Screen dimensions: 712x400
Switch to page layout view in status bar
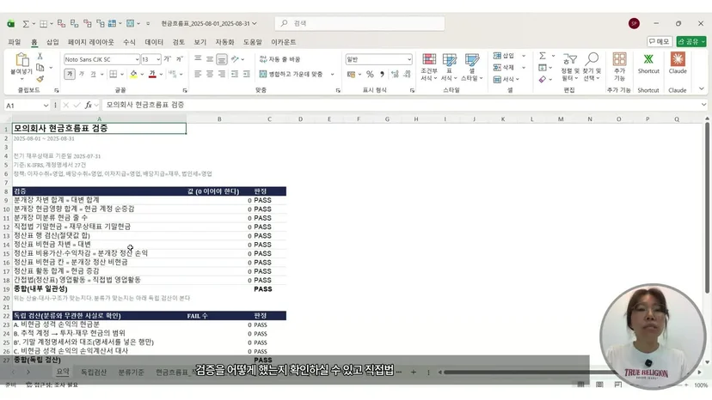point(599,385)
